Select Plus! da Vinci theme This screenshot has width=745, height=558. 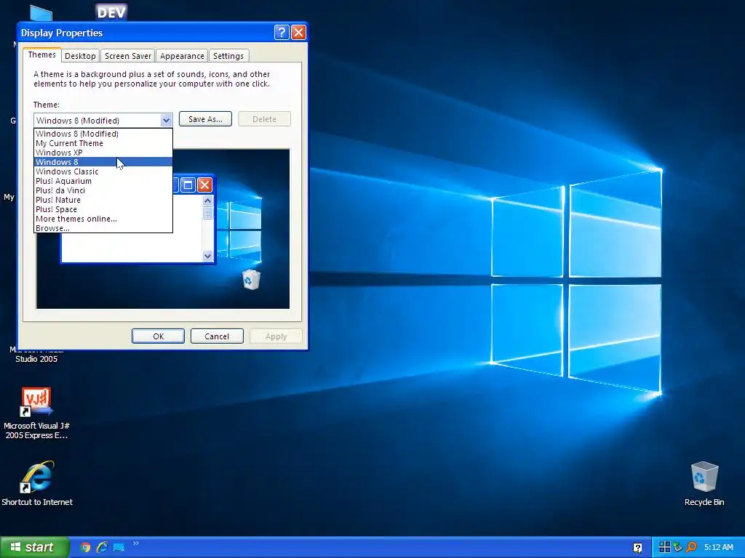(103, 191)
